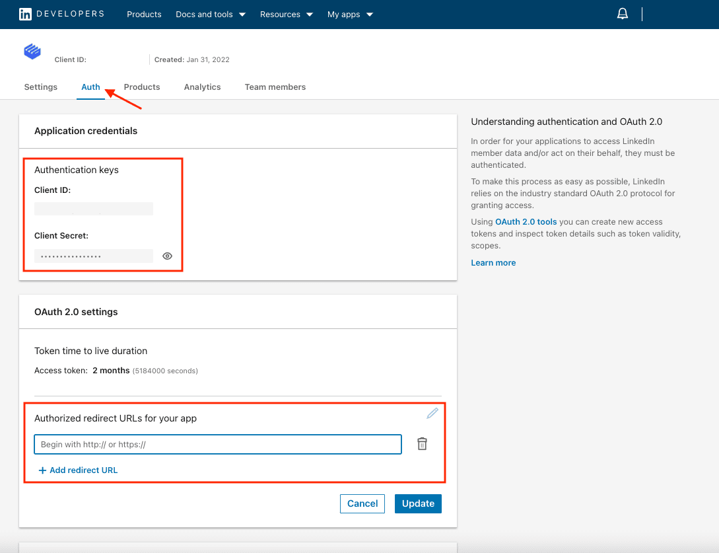
Task: Click the redirect URL input field
Action: (217, 444)
